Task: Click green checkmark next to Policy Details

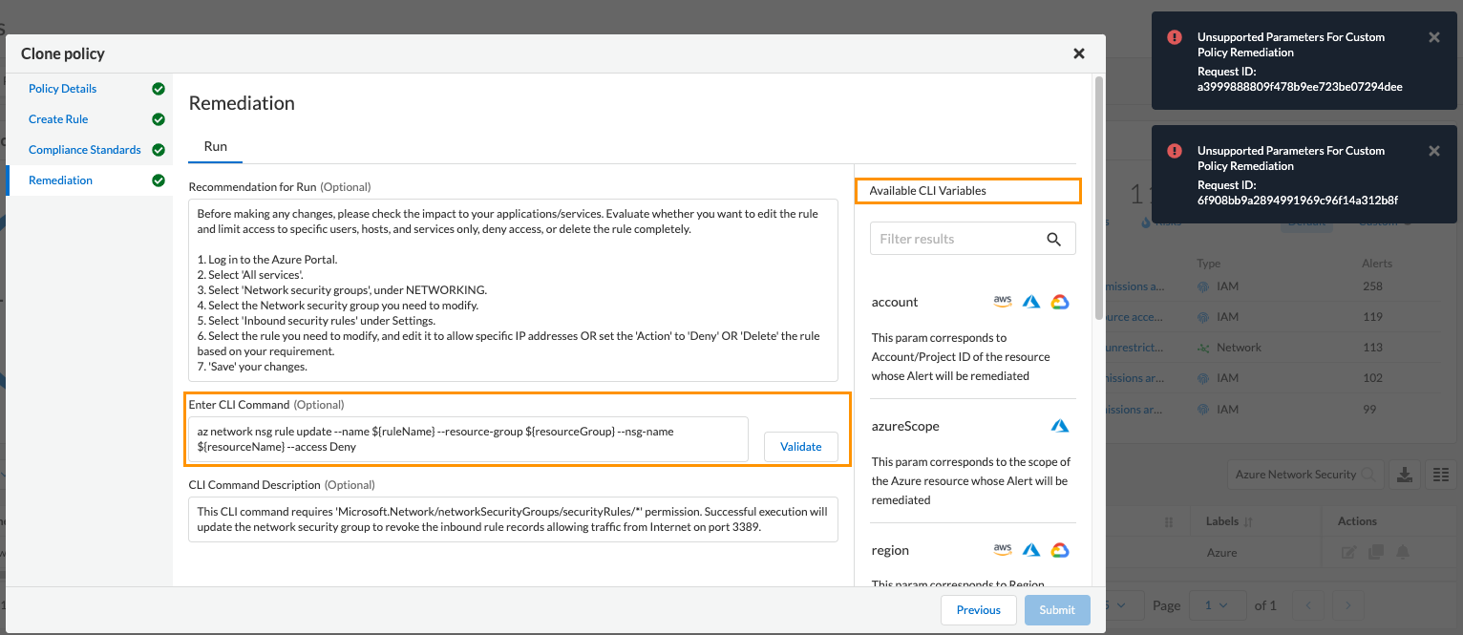Action: click(159, 89)
